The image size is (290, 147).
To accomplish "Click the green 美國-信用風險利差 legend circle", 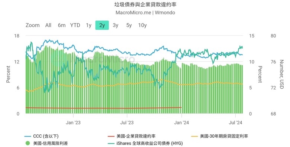I will pyautogui.click(x=28, y=143).
